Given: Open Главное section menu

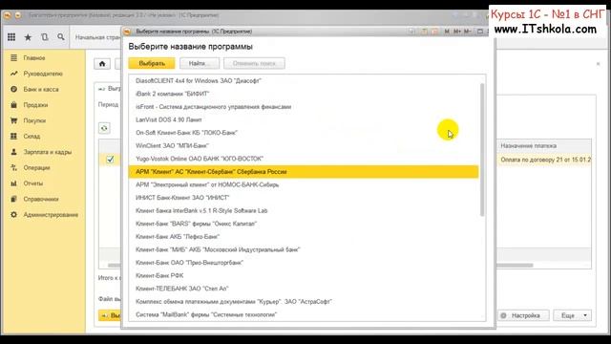Looking at the screenshot, I should coord(34,57).
